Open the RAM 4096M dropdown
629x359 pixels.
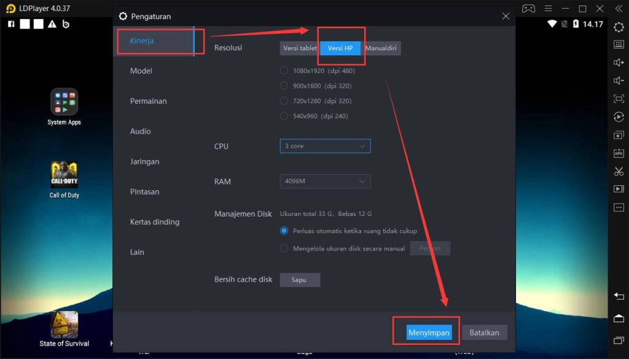(325, 181)
